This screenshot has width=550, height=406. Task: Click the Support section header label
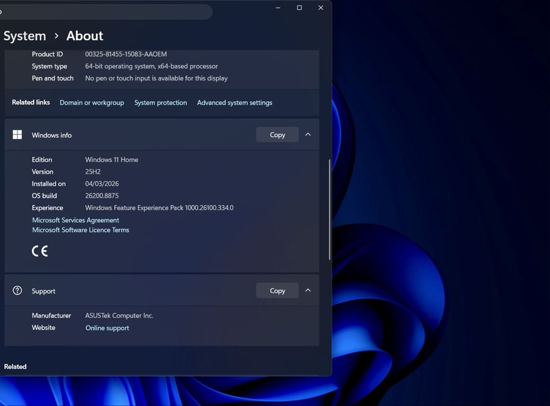44,291
